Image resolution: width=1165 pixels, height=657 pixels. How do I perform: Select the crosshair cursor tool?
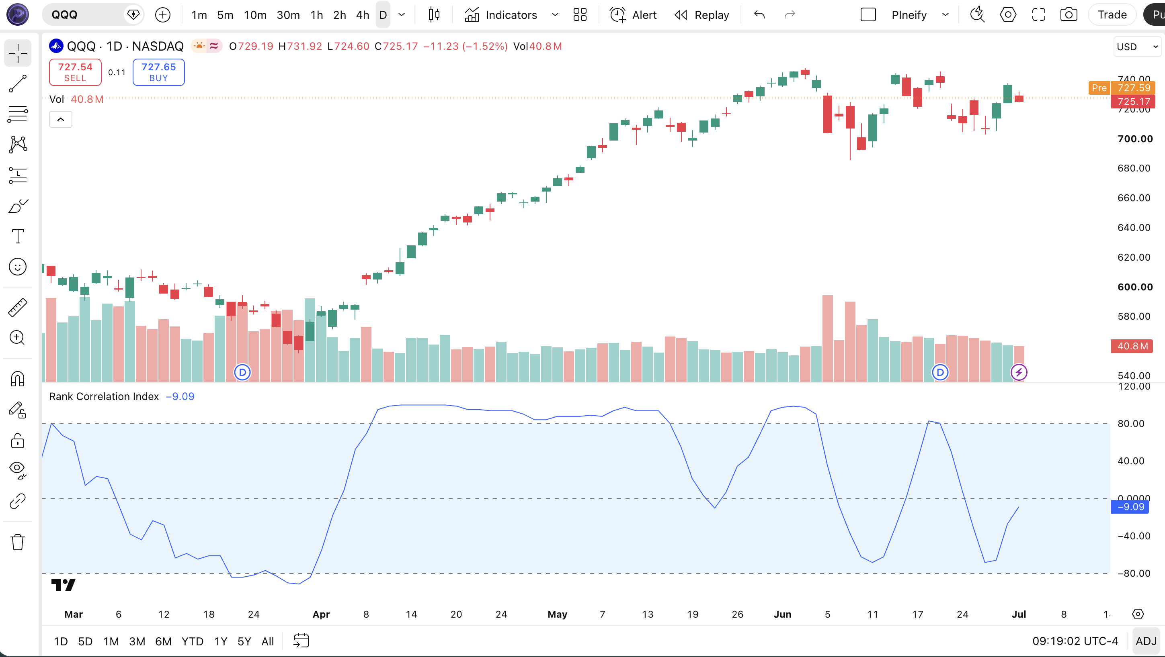tap(18, 53)
